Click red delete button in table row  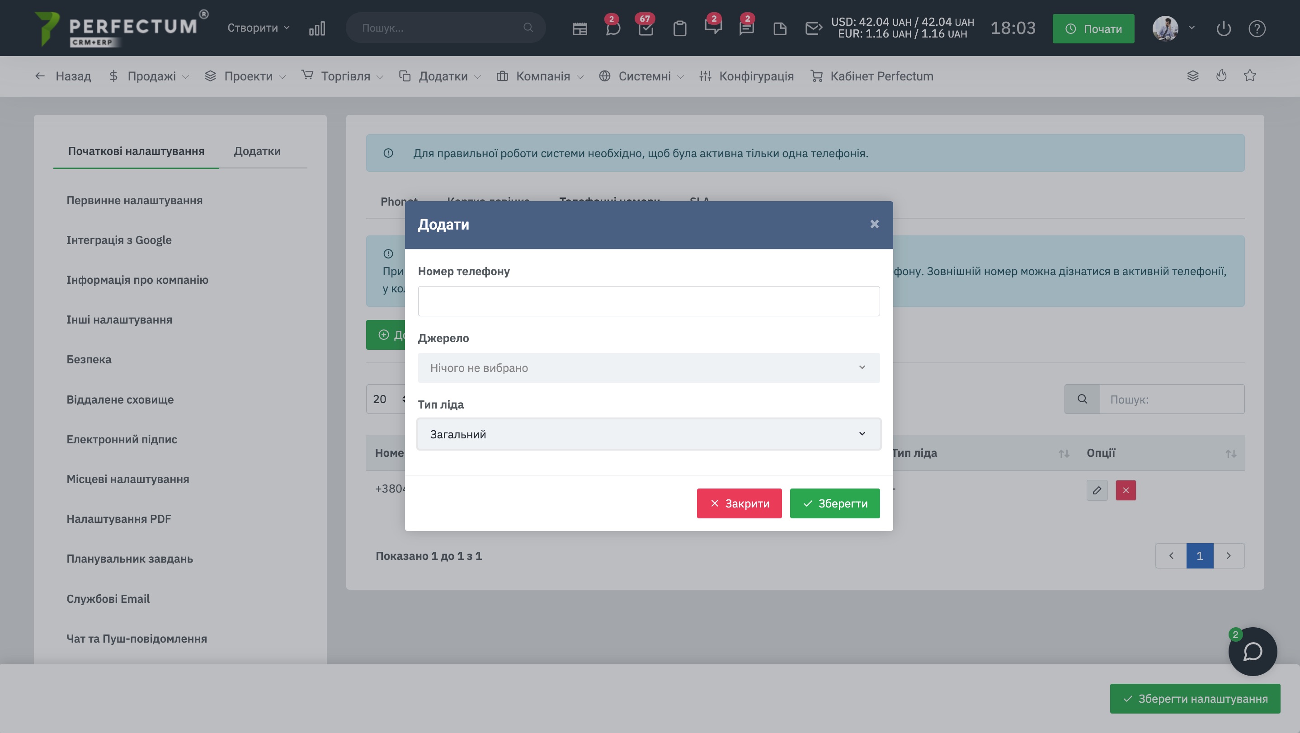[x=1126, y=490]
